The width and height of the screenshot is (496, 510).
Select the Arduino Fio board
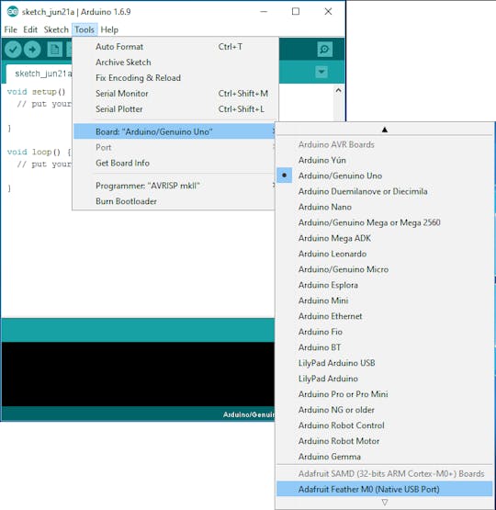385,332
